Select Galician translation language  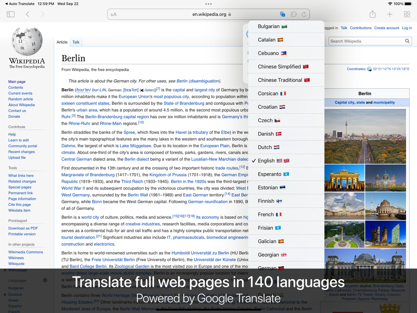(x=286, y=241)
